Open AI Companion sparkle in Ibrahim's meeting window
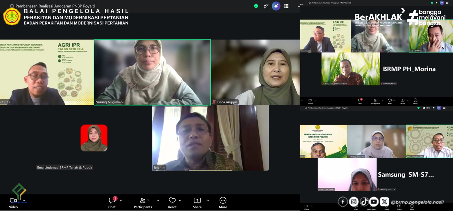The image size is (453, 211). pos(276,6)
